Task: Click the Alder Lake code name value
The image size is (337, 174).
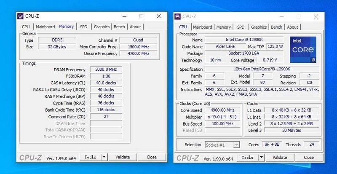Action: (x=225, y=46)
